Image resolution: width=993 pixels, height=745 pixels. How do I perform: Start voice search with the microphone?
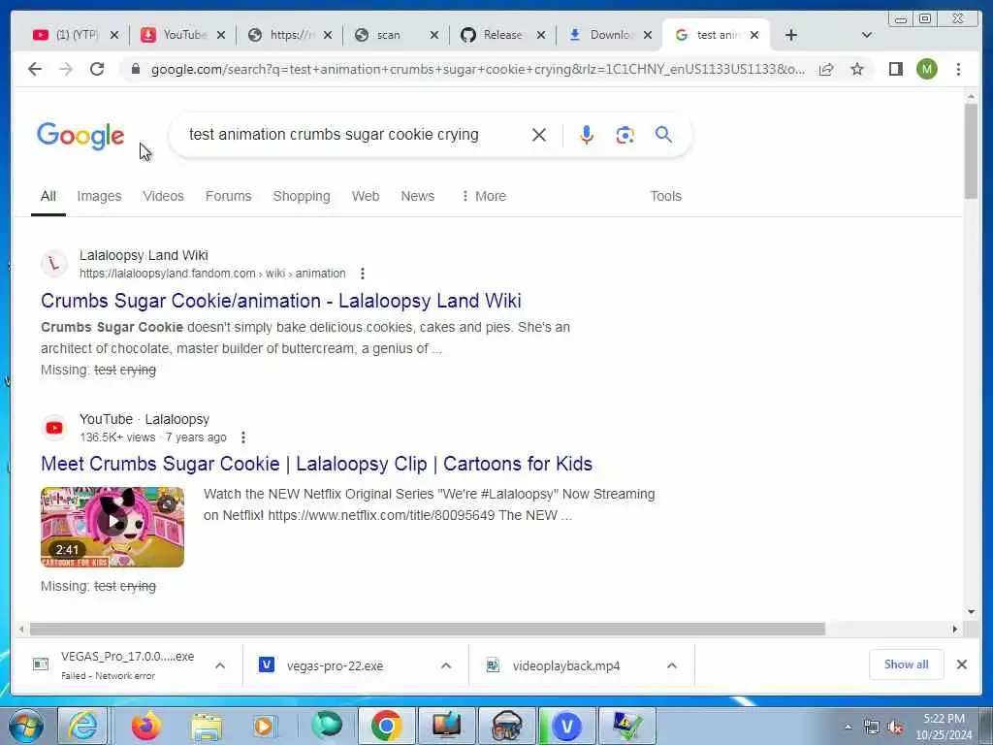click(587, 135)
